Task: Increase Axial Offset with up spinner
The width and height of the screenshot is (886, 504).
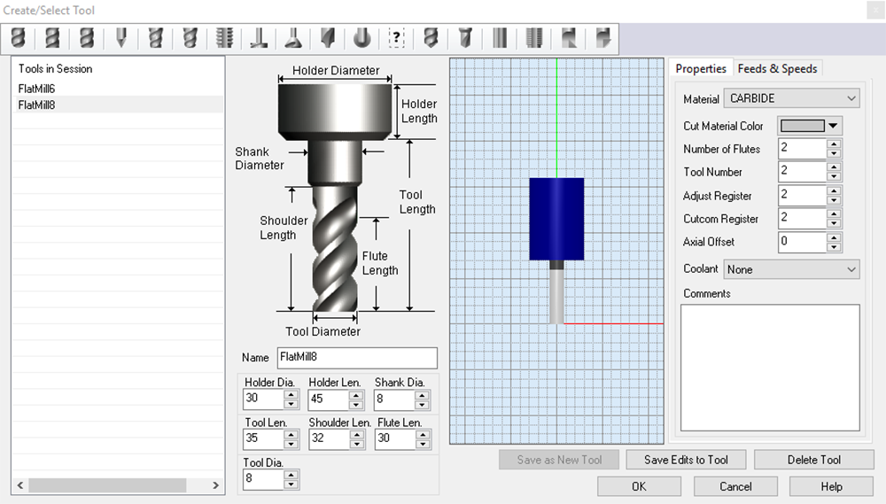Action: point(834,237)
